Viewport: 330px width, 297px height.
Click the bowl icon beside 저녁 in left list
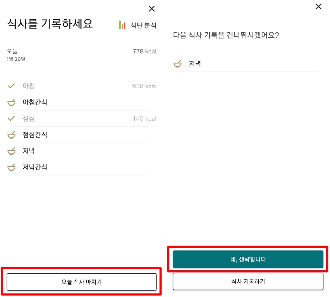pos(11,151)
